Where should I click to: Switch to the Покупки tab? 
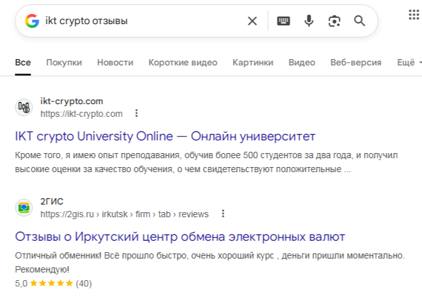tap(64, 62)
